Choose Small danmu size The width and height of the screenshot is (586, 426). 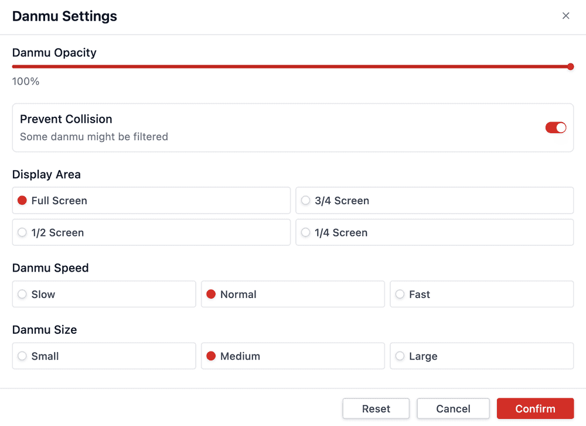click(x=104, y=356)
